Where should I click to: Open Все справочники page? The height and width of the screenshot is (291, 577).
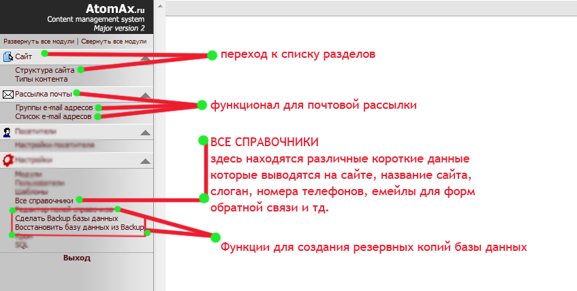(44, 201)
